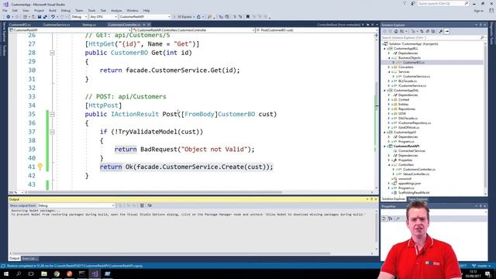This screenshot has width=496, height=279.
Task: Open the Show output from dropdown
Action: 76,205
